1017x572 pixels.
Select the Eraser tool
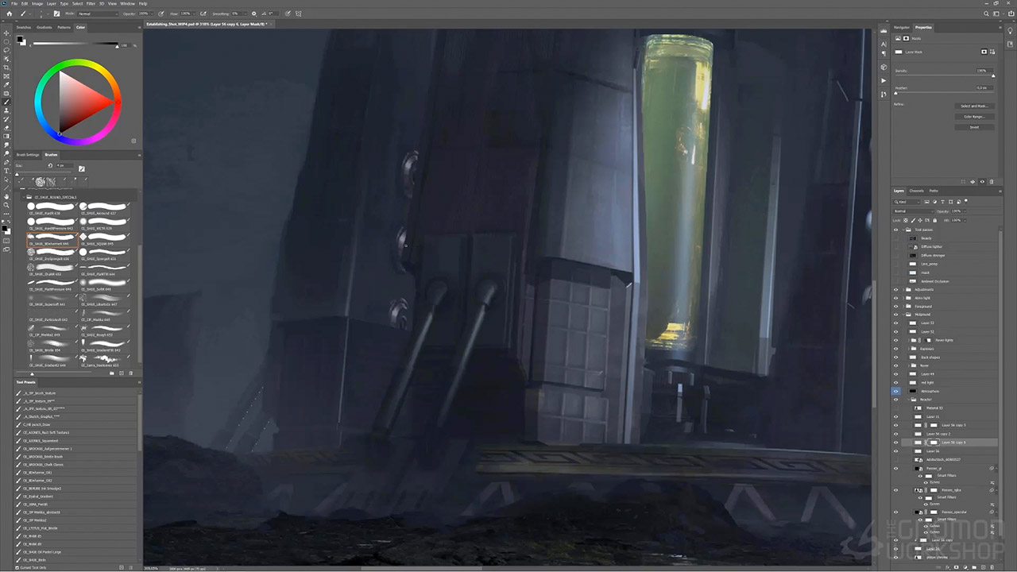point(6,128)
